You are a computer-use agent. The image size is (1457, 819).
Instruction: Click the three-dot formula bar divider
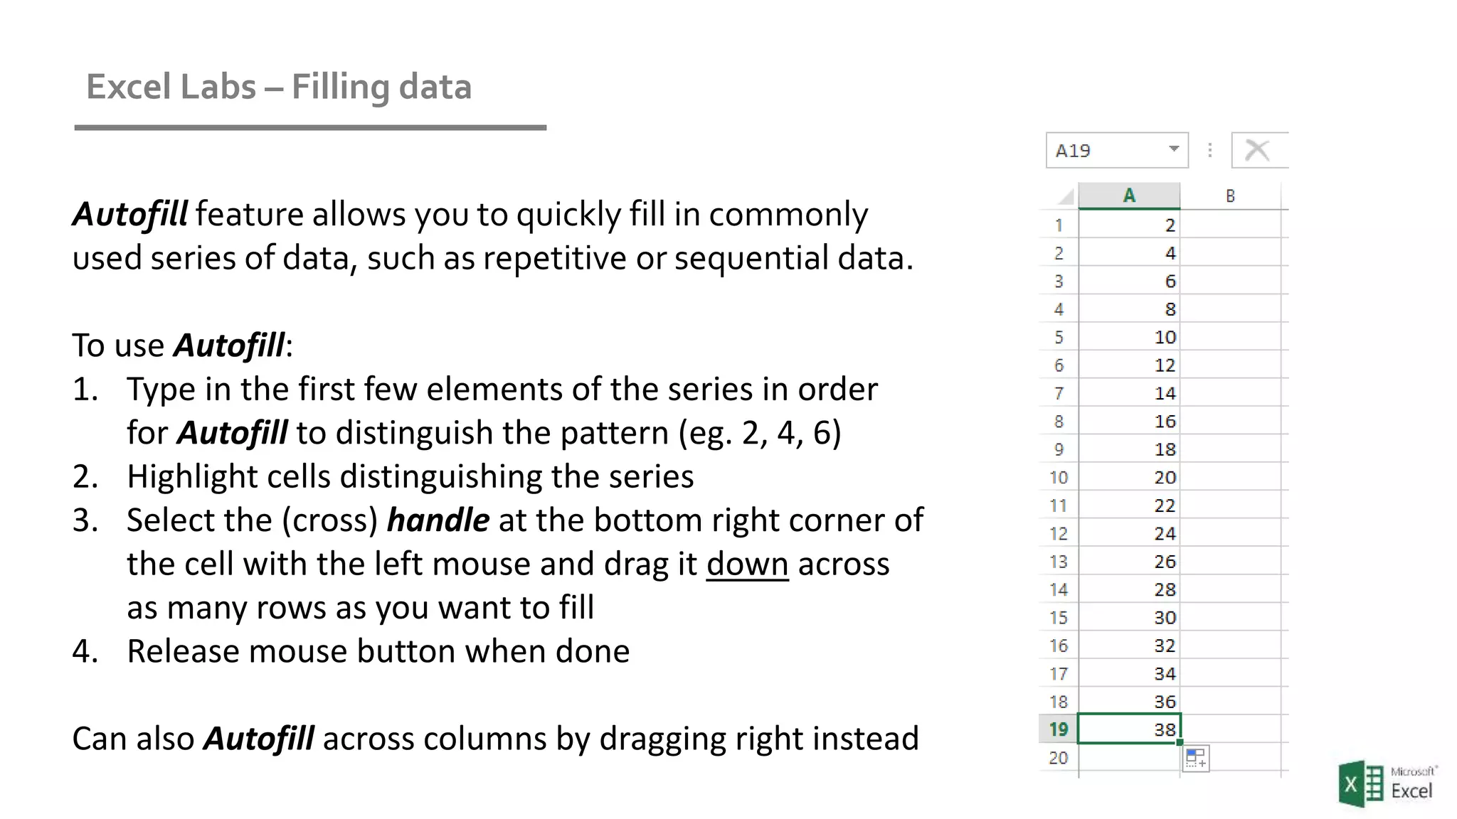(x=1210, y=150)
